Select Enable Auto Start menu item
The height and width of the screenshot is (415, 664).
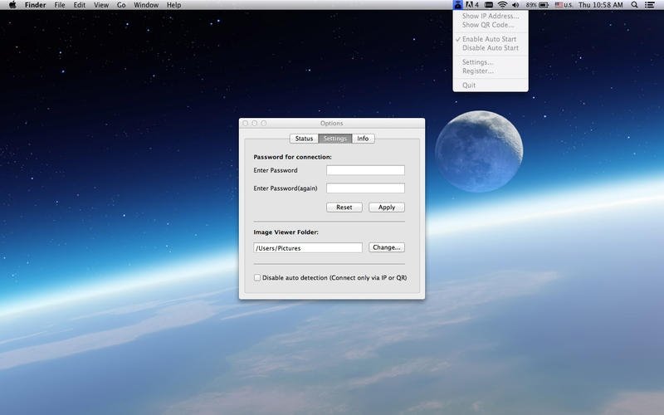[491, 39]
